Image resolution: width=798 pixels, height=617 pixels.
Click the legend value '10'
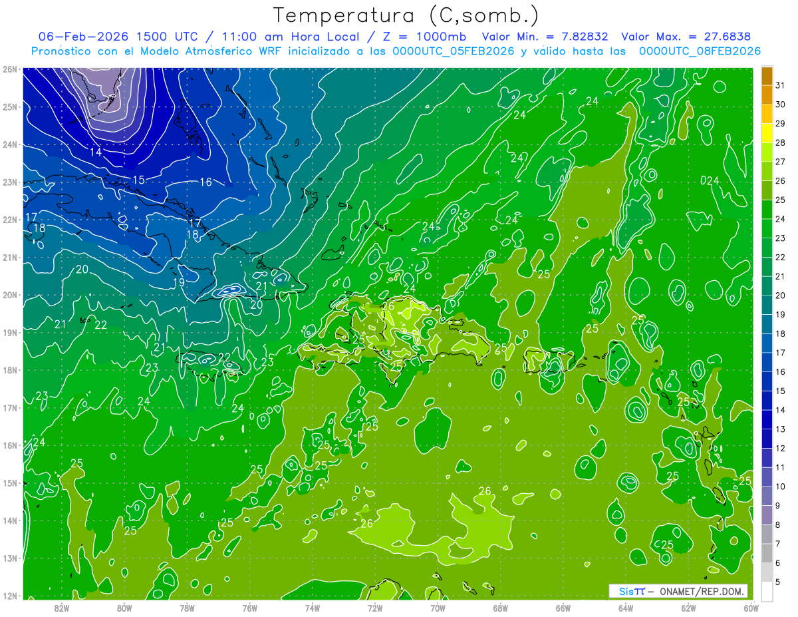point(781,487)
